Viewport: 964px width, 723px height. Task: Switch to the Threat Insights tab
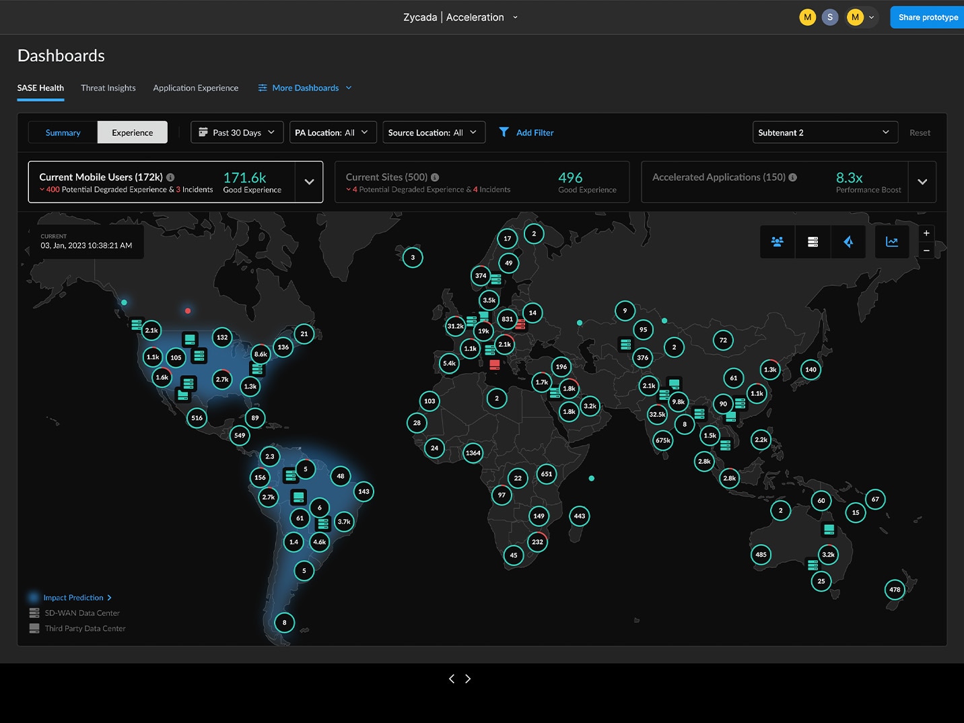point(108,88)
